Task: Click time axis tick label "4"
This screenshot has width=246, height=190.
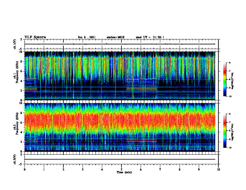Action: tap(102, 170)
